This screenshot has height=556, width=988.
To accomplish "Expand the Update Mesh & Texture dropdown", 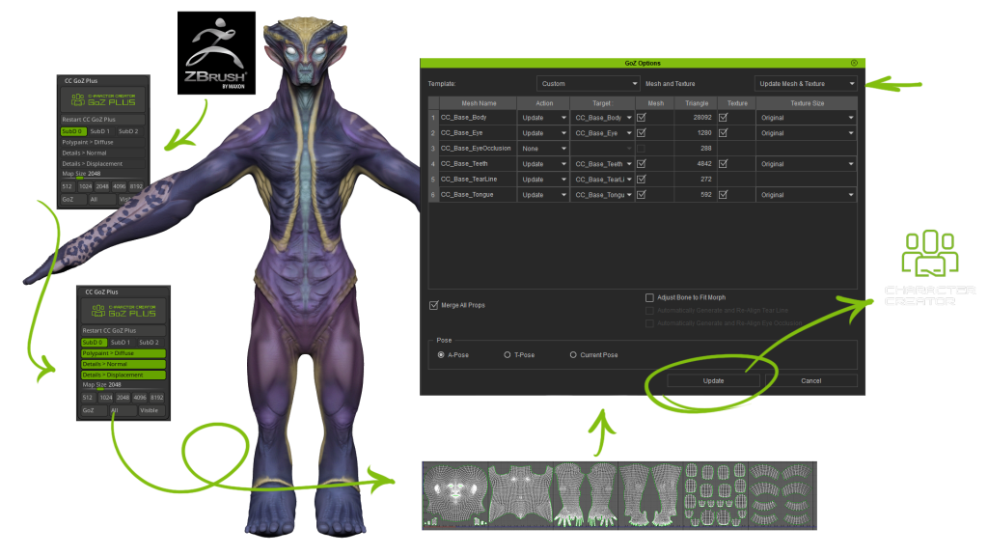I will tap(805, 84).
